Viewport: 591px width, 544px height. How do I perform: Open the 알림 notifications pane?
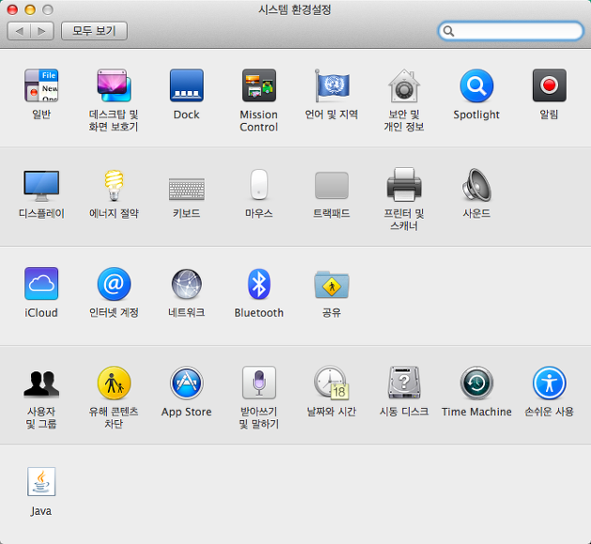(549, 85)
